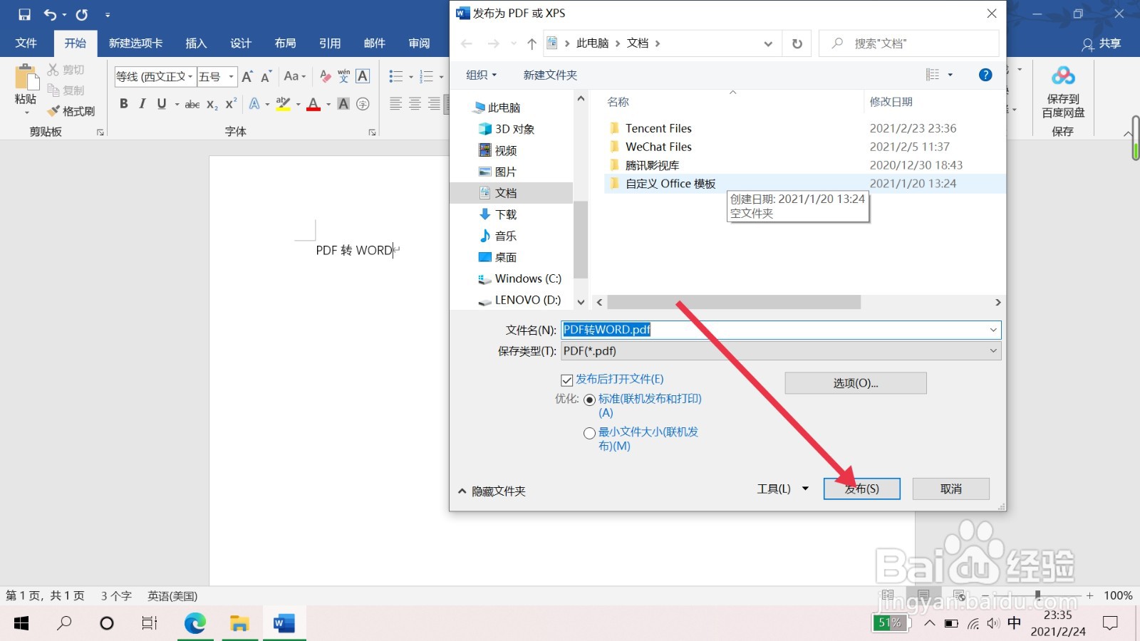Click the Cancel (取消) button
1140x641 pixels.
(951, 489)
